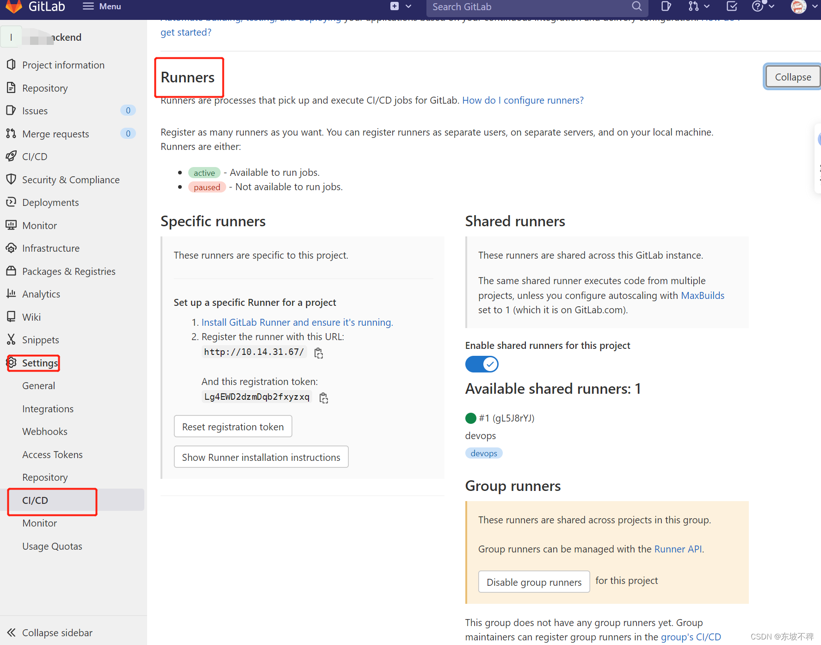The height and width of the screenshot is (645, 821).
Task: Click the Packages & Registries icon
Action: (x=12, y=271)
